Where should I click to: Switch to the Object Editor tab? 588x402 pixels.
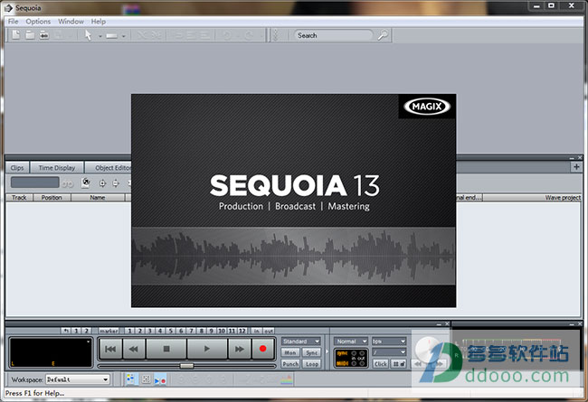tap(109, 167)
